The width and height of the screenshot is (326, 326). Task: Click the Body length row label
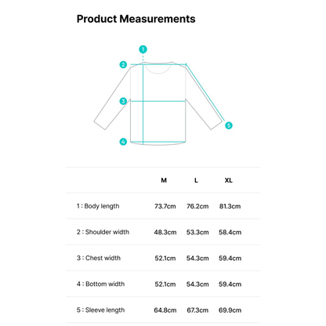coord(98,206)
